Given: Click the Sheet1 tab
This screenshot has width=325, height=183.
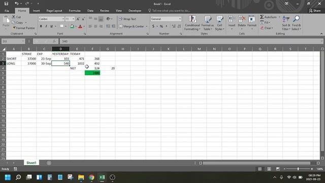Looking at the screenshot, I should [x=31, y=163].
